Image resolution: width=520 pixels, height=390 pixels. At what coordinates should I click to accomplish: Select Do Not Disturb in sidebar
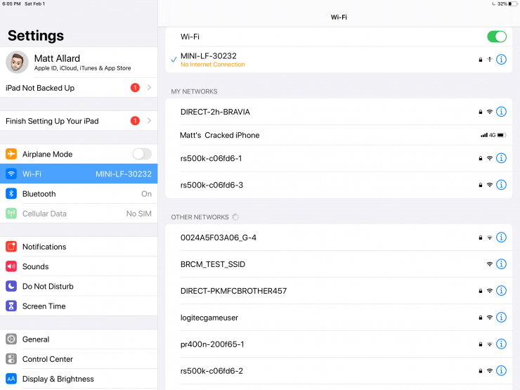click(x=48, y=287)
